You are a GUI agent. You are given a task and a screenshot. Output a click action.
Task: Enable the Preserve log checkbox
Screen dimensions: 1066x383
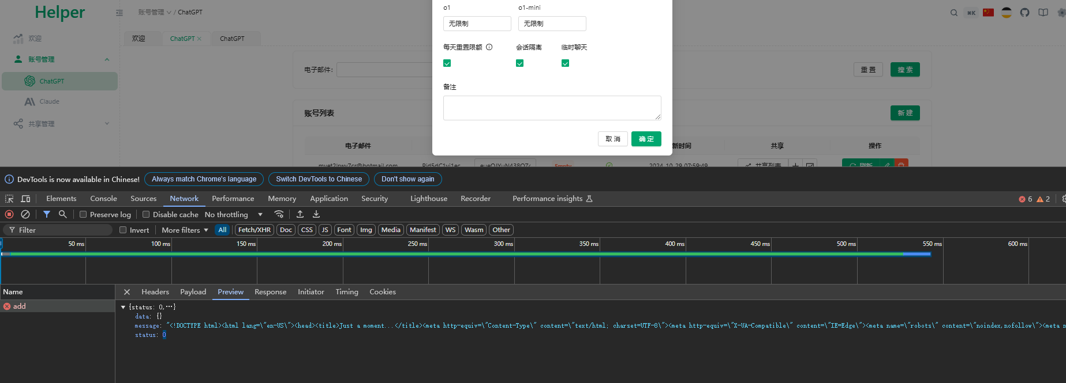point(83,214)
